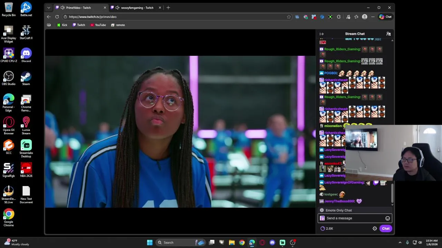
Task: Select the Steam desktop icon
Action: tap(26, 78)
